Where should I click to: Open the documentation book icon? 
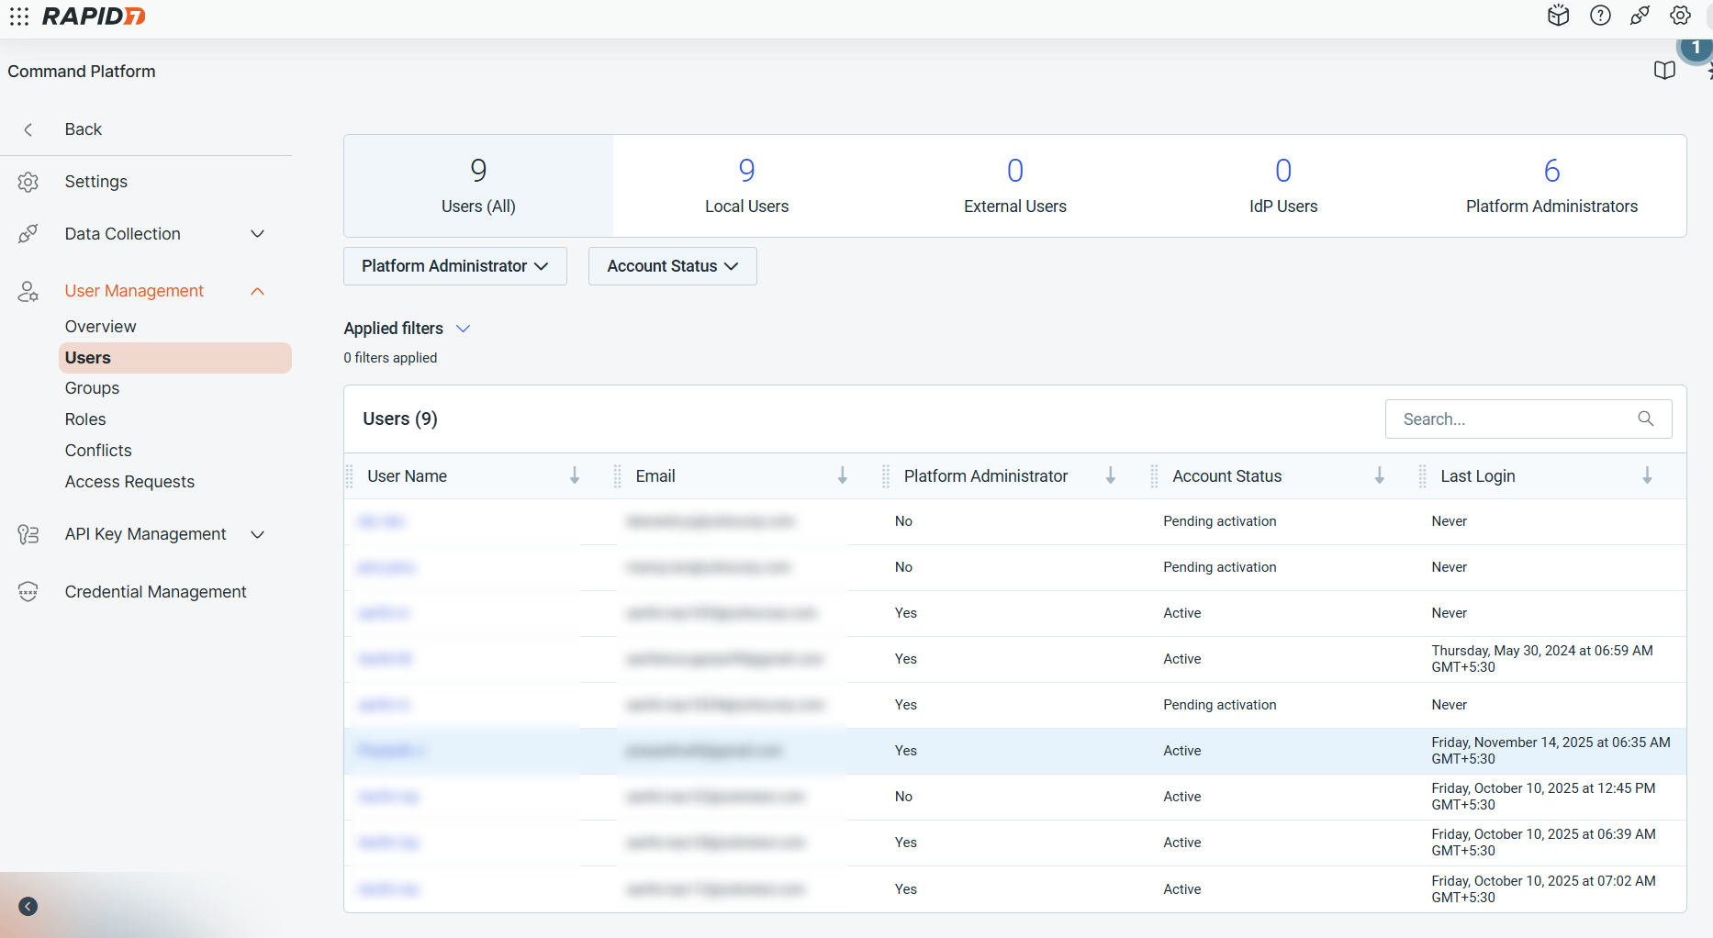tap(1664, 71)
